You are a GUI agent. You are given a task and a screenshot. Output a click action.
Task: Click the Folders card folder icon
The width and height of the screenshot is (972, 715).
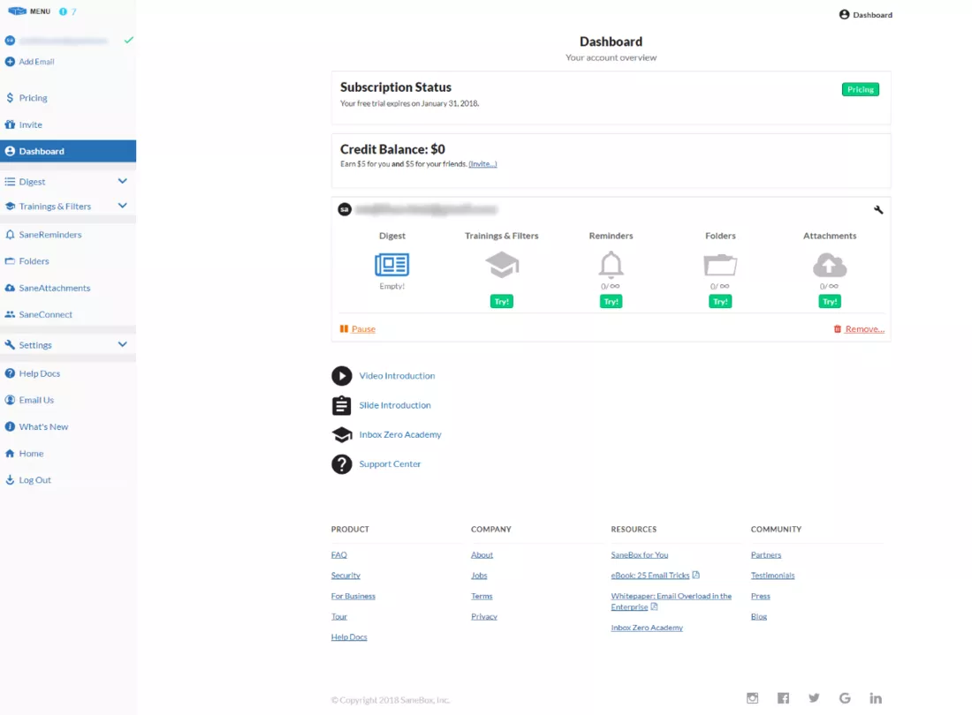pos(720,265)
